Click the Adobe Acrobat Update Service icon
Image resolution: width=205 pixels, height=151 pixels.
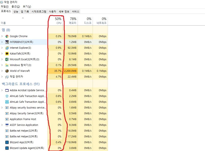[7, 90]
